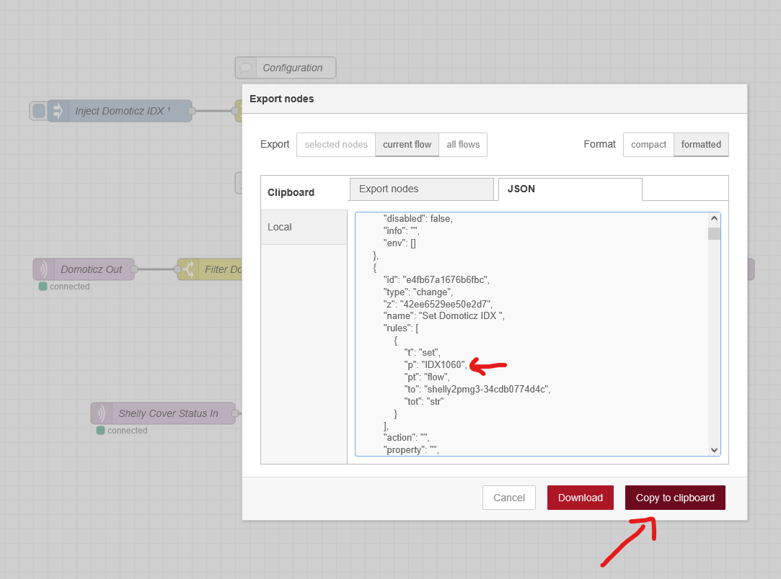This screenshot has width=781, height=579.
Task: Click the "disabled": false line
Action: (x=418, y=218)
